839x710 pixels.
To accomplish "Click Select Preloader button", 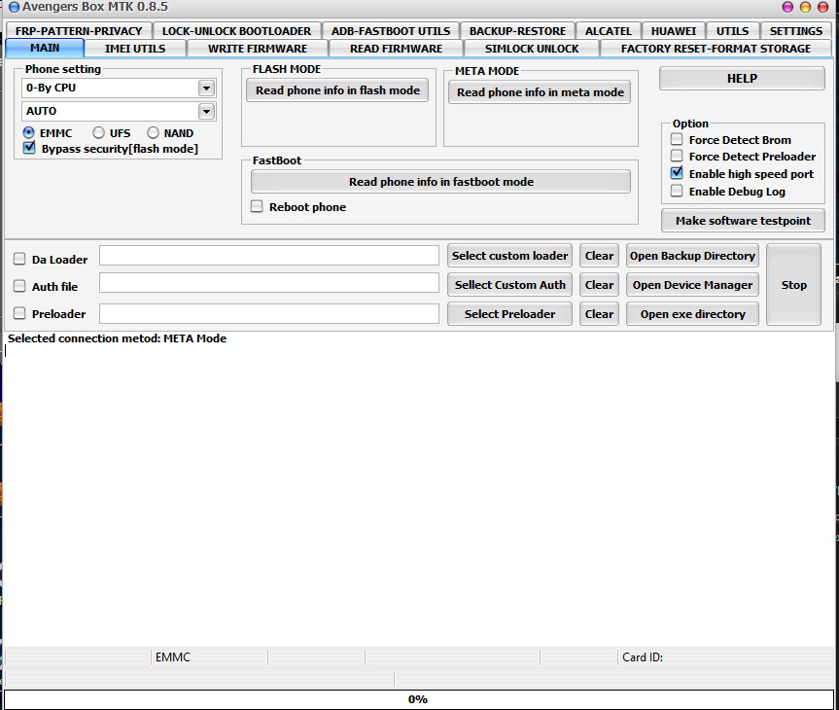I will point(510,314).
